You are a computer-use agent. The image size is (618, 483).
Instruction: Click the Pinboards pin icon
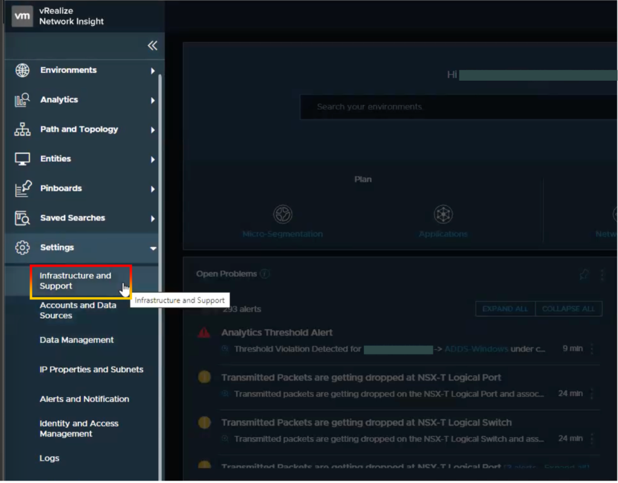(23, 189)
